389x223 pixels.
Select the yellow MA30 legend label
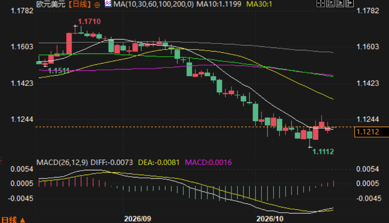coord(259,4)
